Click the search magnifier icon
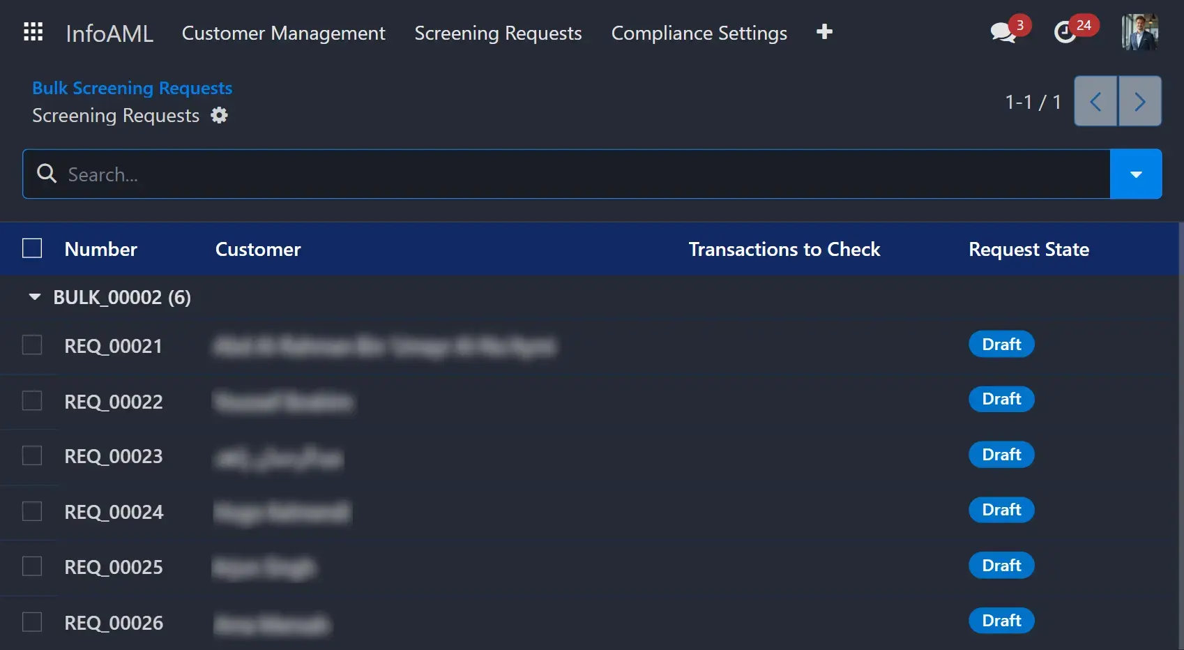Screen dimensions: 1184x650 (47, 174)
